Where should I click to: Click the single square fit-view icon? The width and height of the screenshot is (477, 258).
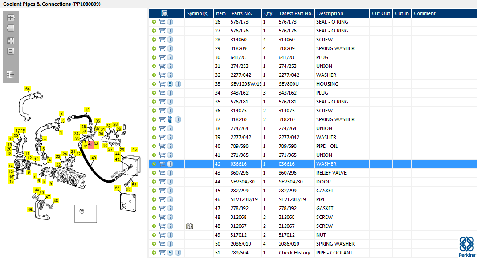11,51
